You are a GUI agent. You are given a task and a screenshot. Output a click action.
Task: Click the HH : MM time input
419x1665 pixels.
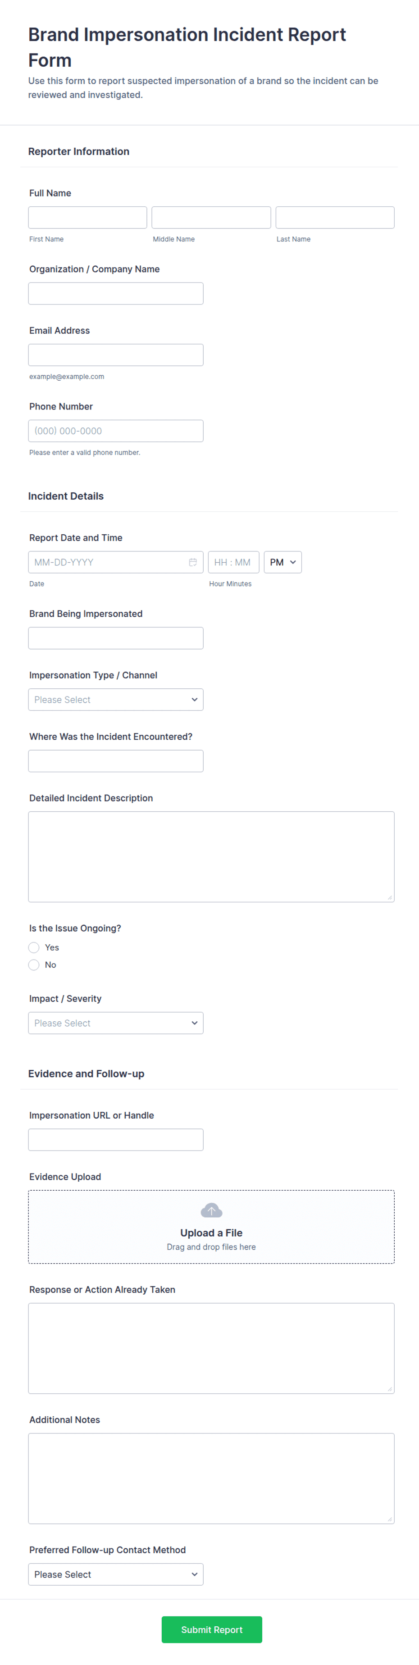(233, 562)
